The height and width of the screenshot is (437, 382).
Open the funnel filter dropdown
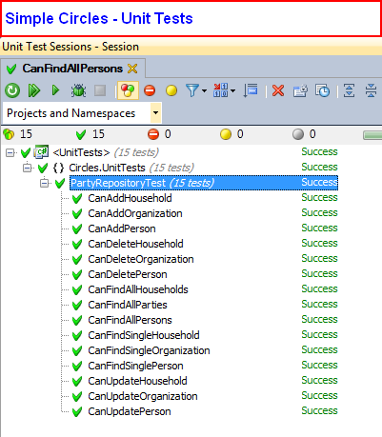point(196,90)
